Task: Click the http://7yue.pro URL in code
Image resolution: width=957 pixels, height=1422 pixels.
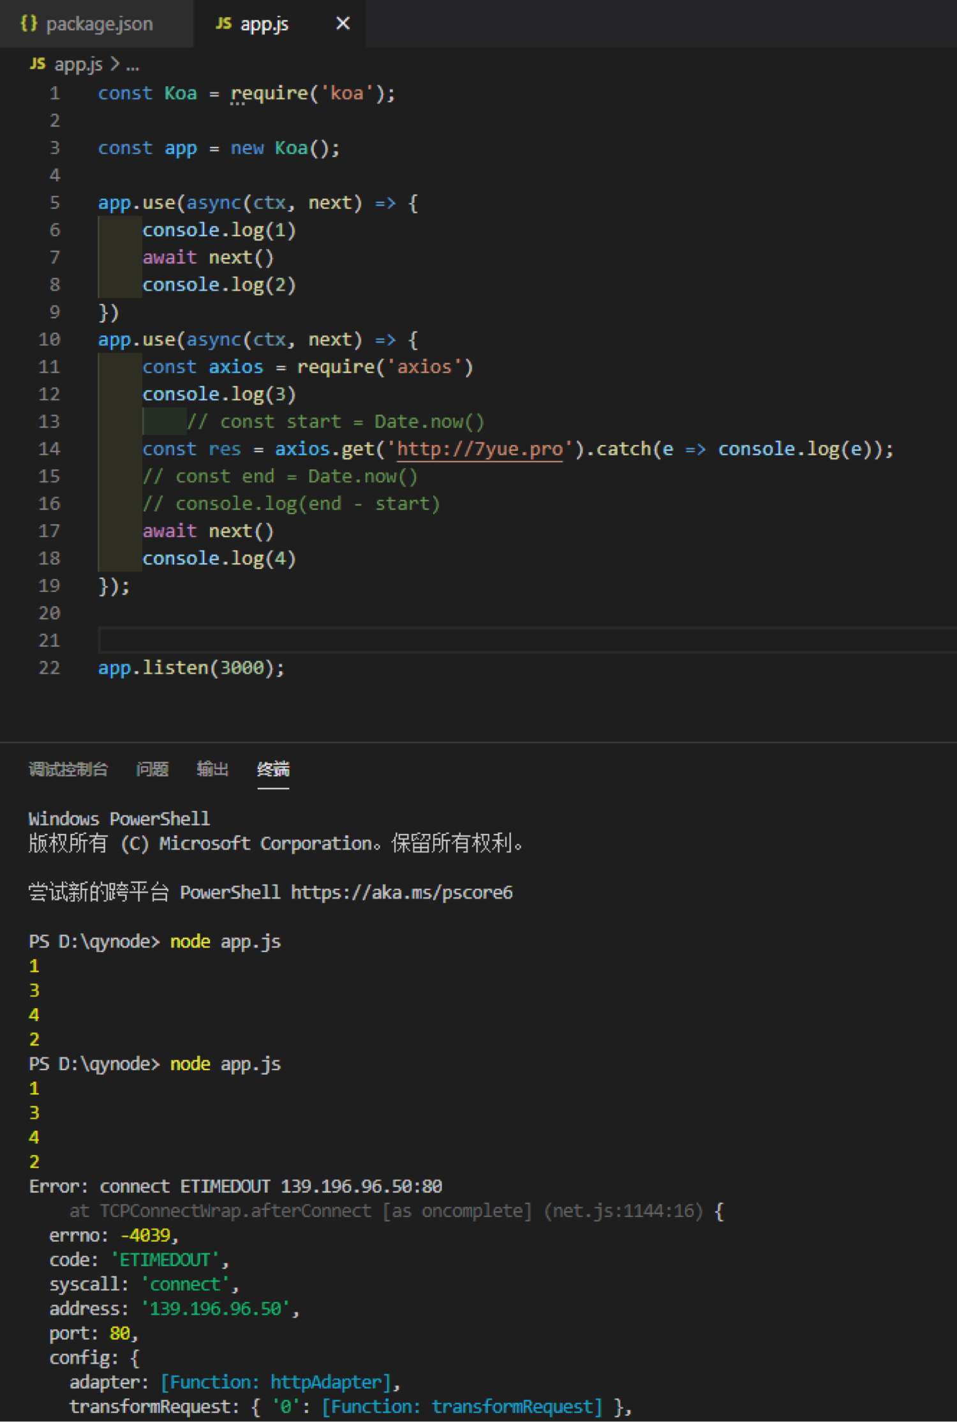Action: [480, 449]
